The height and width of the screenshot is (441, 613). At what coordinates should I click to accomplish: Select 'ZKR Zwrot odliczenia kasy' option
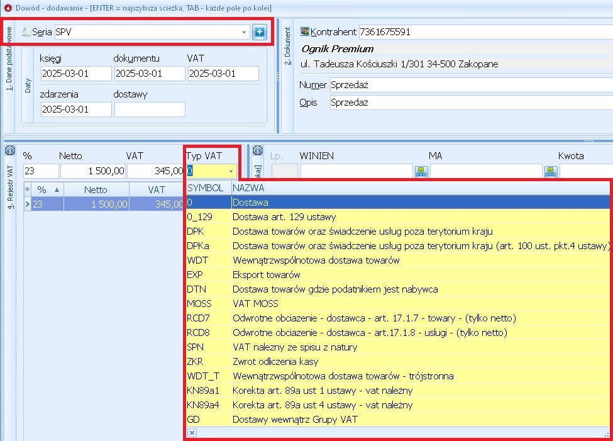(x=398, y=362)
